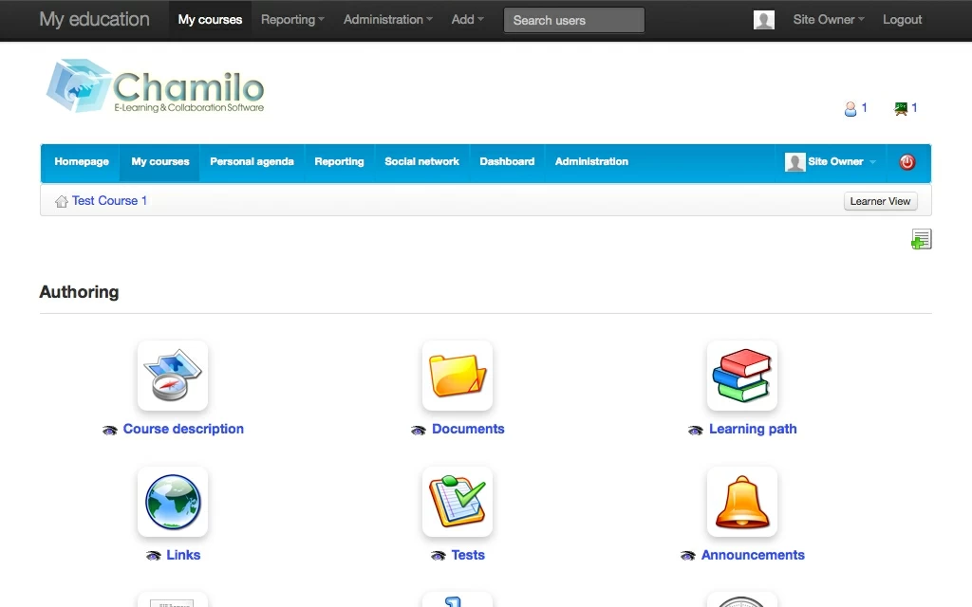Click the Search users input field

(x=573, y=20)
